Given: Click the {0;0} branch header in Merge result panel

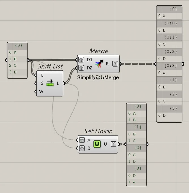Looking at the screenshot, I should 169,23.
